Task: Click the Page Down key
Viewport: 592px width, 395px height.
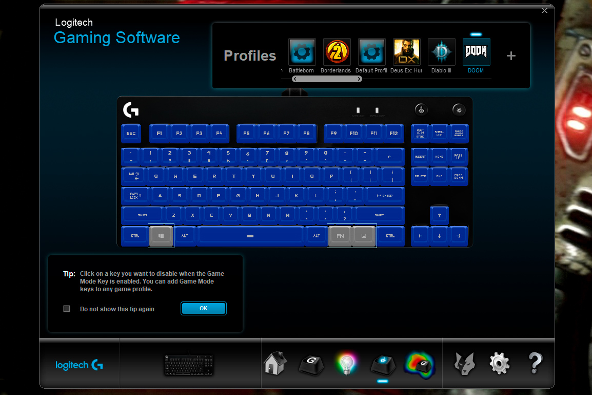Action: tap(458, 176)
